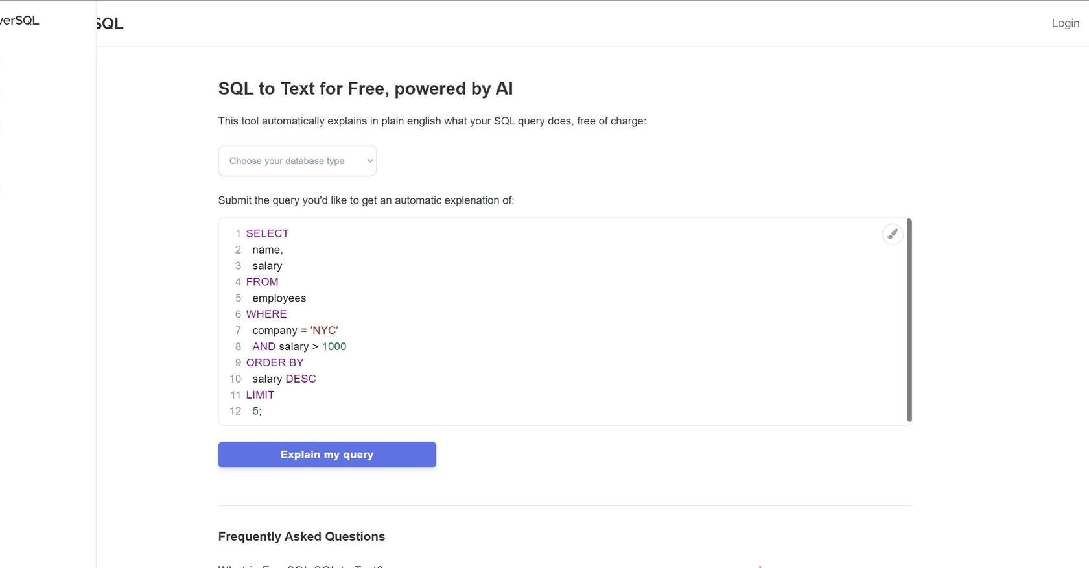This screenshot has width=1089, height=568.
Task: Click the number 1000 in the query
Action: pos(334,347)
